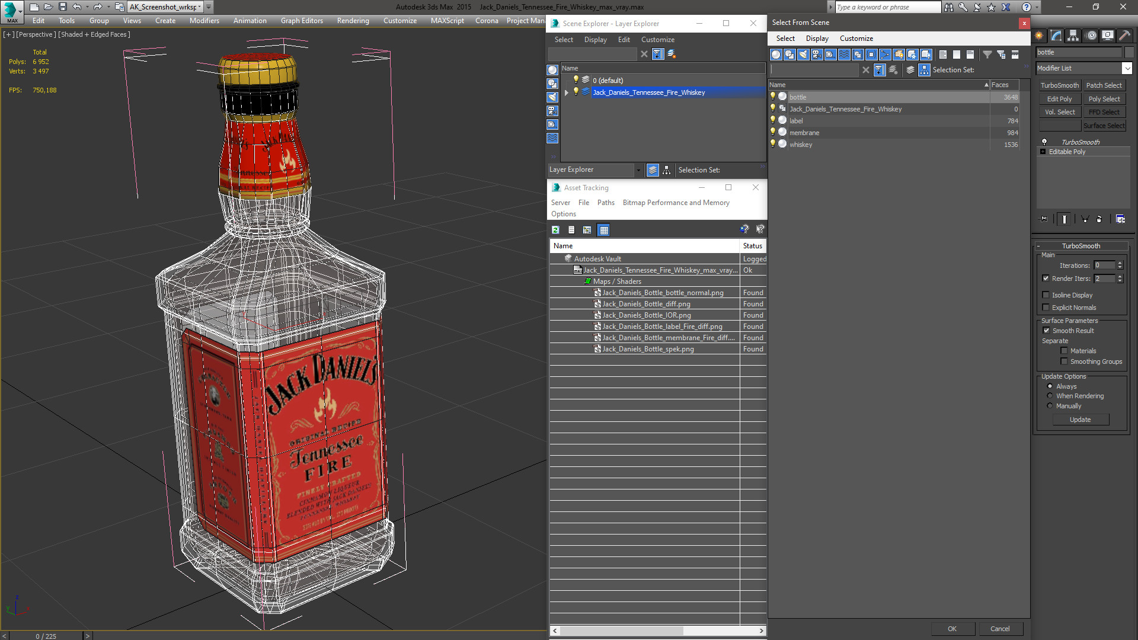
Task: Click sort by layer icon in Select From Scene
Action: point(910,70)
